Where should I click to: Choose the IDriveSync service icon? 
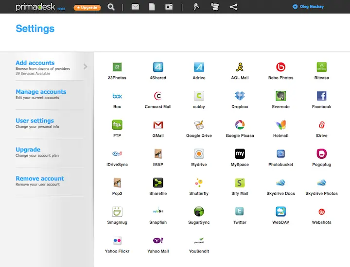117,153
